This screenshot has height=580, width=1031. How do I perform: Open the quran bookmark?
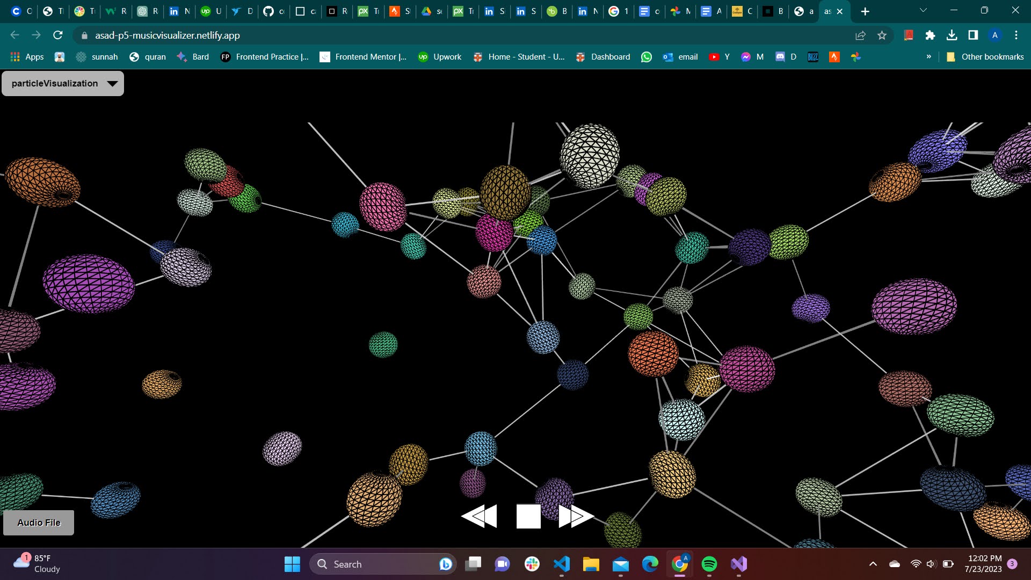coord(148,57)
